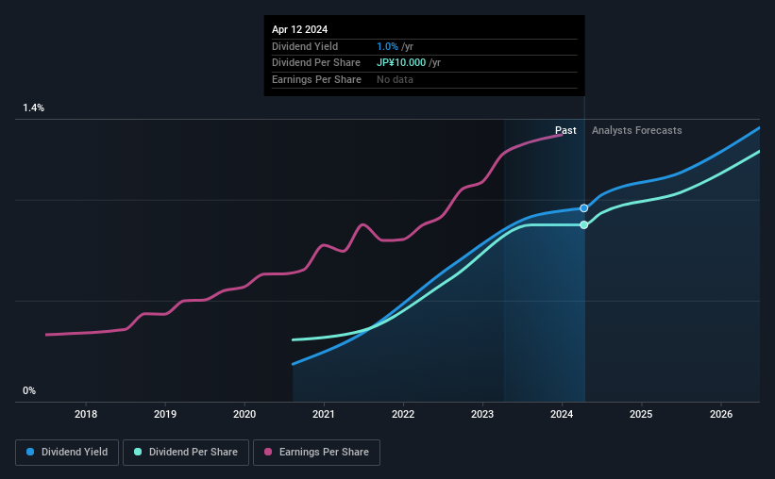Click the Analysts Forecasts label
The height and width of the screenshot is (479, 775).
click(636, 130)
